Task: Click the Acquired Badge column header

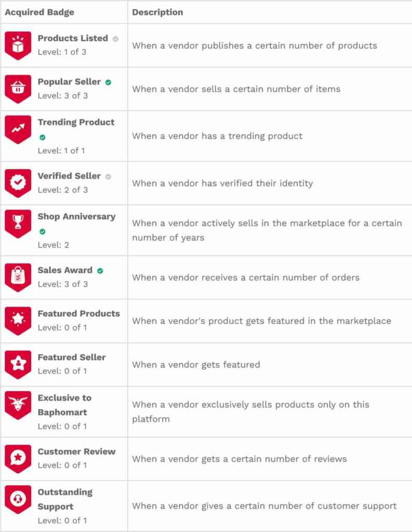Action: pyautogui.click(x=39, y=12)
